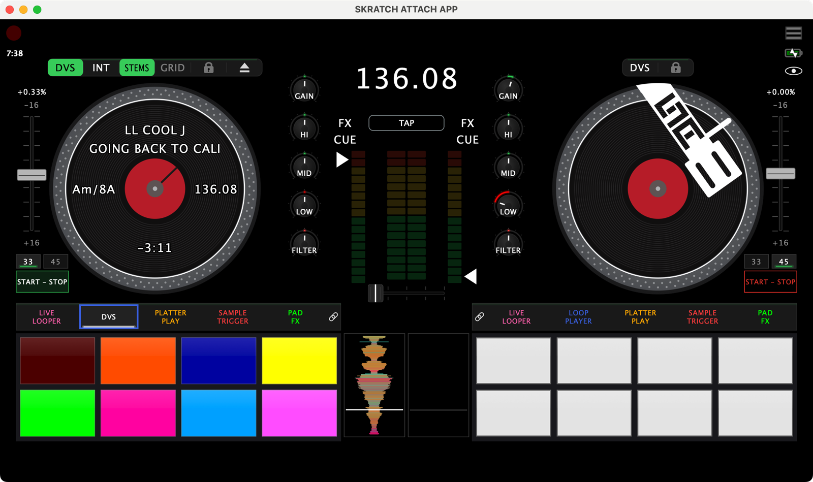The width and height of the screenshot is (813, 482).
Task: Toggle right deck DVS mode
Action: point(640,68)
